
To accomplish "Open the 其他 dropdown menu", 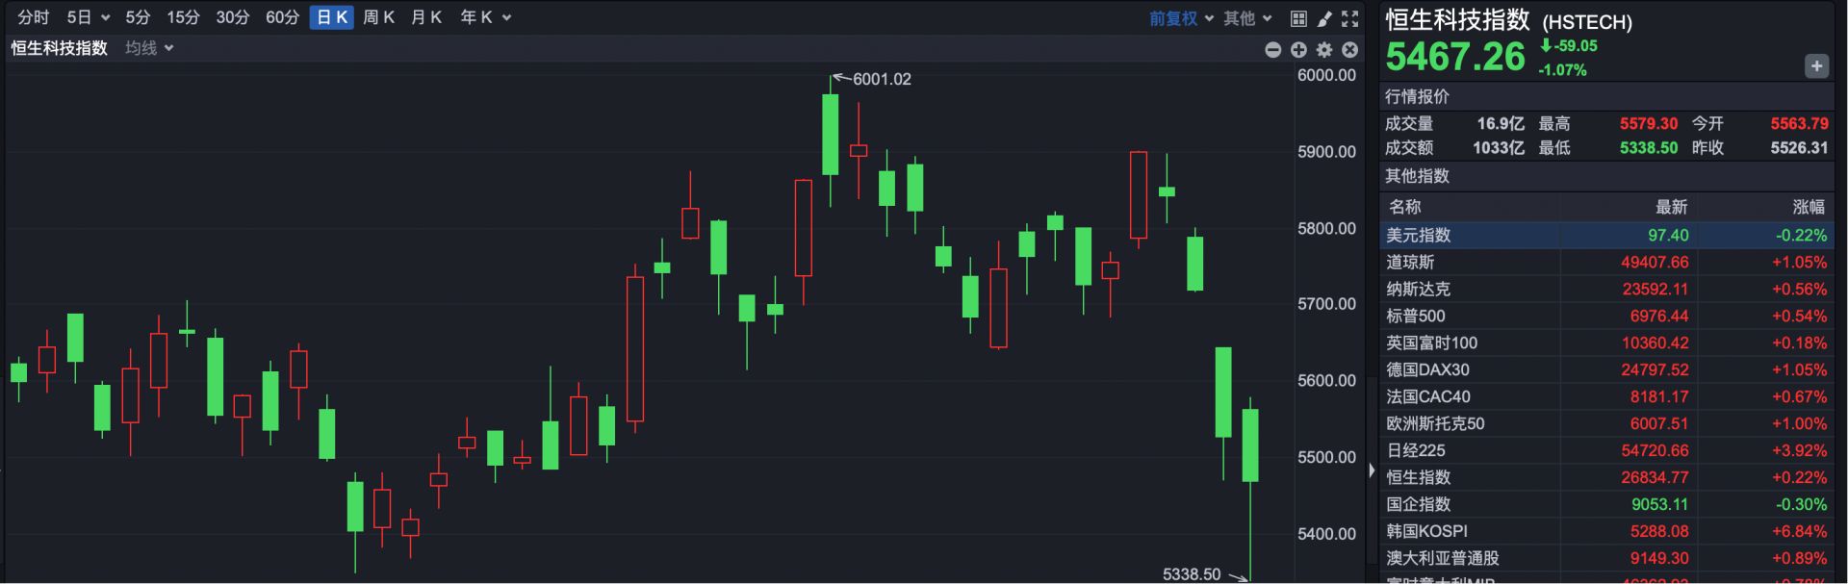I will [1247, 18].
